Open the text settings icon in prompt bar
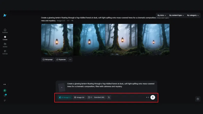 coord(109,97)
